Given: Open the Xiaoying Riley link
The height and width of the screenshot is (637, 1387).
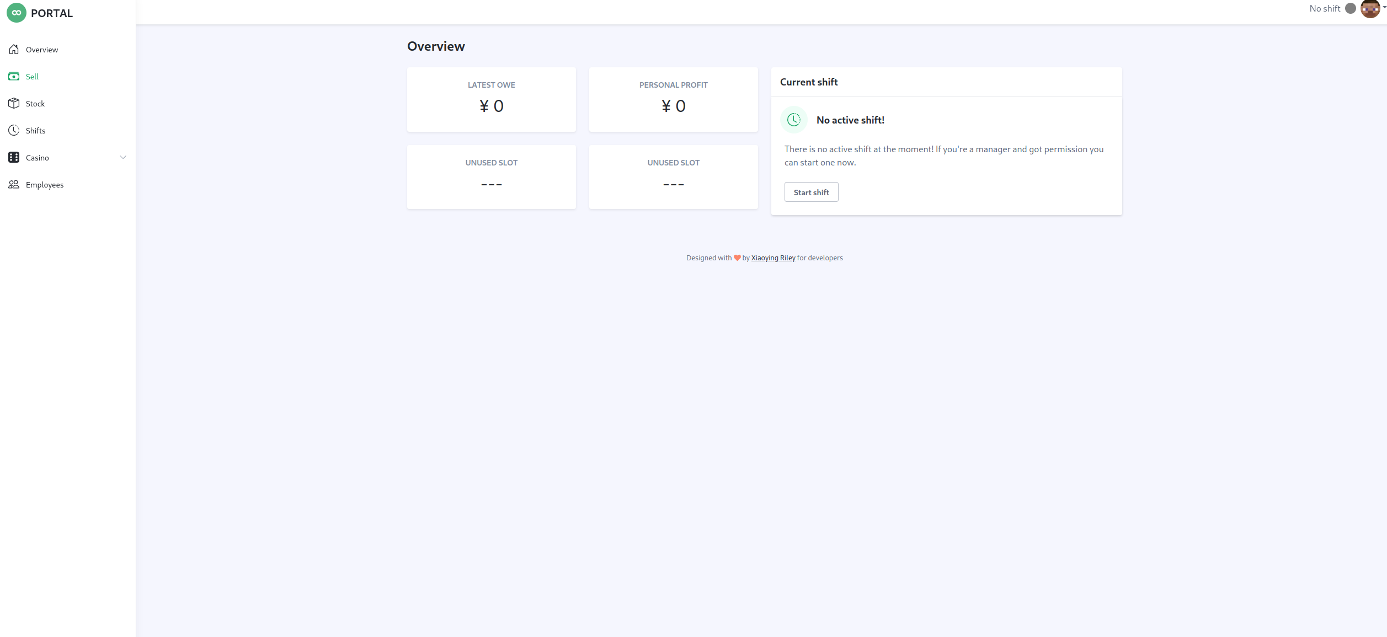Looking at the screenshot, I should coord(773,258).
